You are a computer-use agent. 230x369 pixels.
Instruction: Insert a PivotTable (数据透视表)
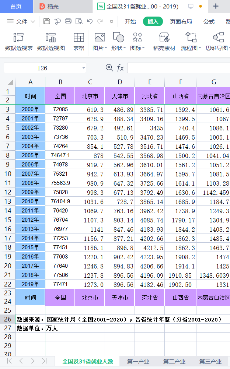(19, 42)
